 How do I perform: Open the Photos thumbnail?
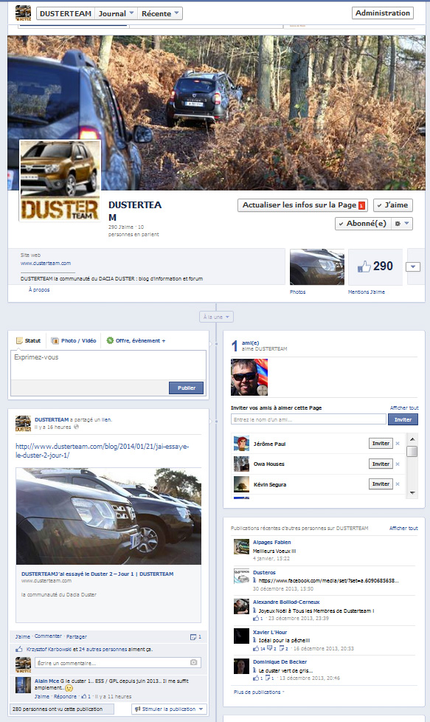(317, 267)
